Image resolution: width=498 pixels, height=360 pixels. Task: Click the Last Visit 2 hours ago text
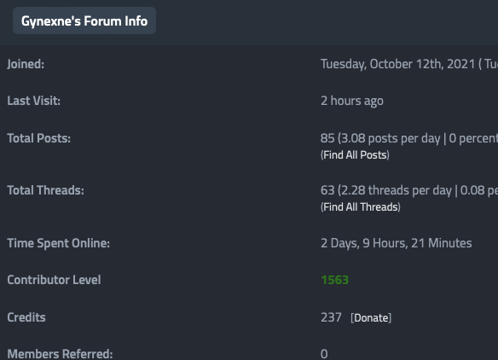[352, 101]
